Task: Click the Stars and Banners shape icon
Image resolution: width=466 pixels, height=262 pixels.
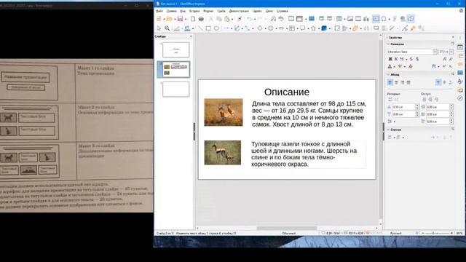Action: click(x=313, y=28)
